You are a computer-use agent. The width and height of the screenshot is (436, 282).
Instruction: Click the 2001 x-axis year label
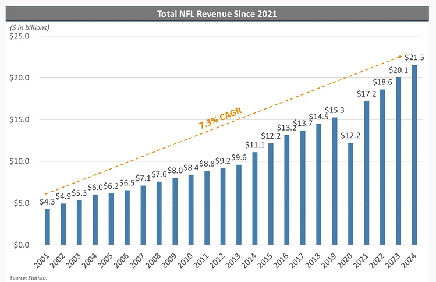click(42, 260)
